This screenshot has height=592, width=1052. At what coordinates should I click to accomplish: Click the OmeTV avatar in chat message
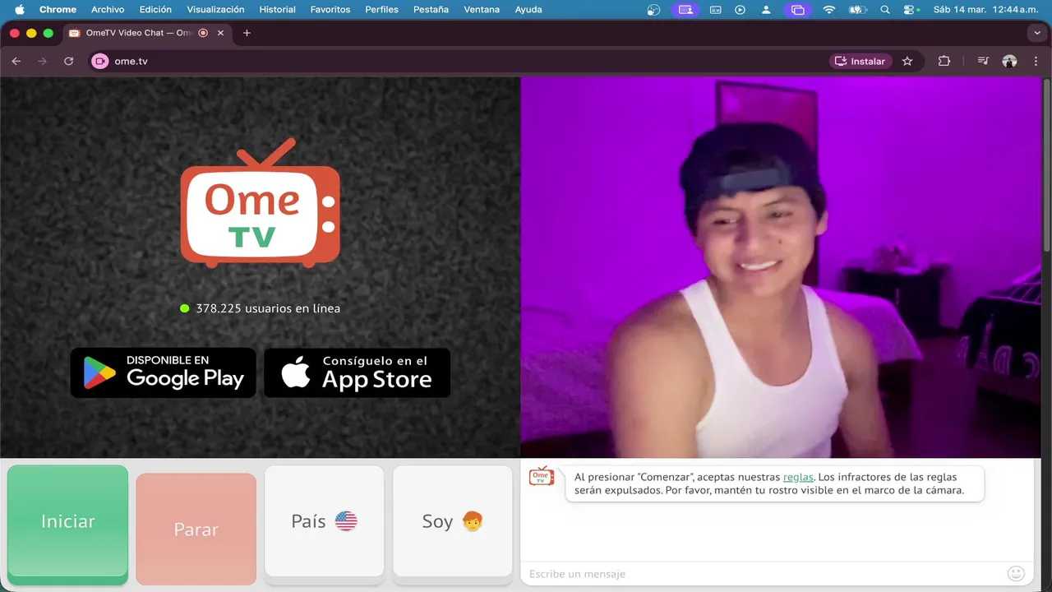point(542,476)
